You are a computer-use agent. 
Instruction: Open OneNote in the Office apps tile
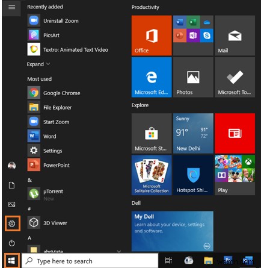[193, 36]
